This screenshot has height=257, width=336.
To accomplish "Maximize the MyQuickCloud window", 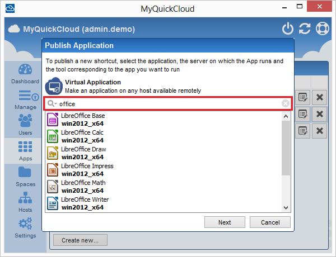I will pyautogui.click(x=300, y=6).
